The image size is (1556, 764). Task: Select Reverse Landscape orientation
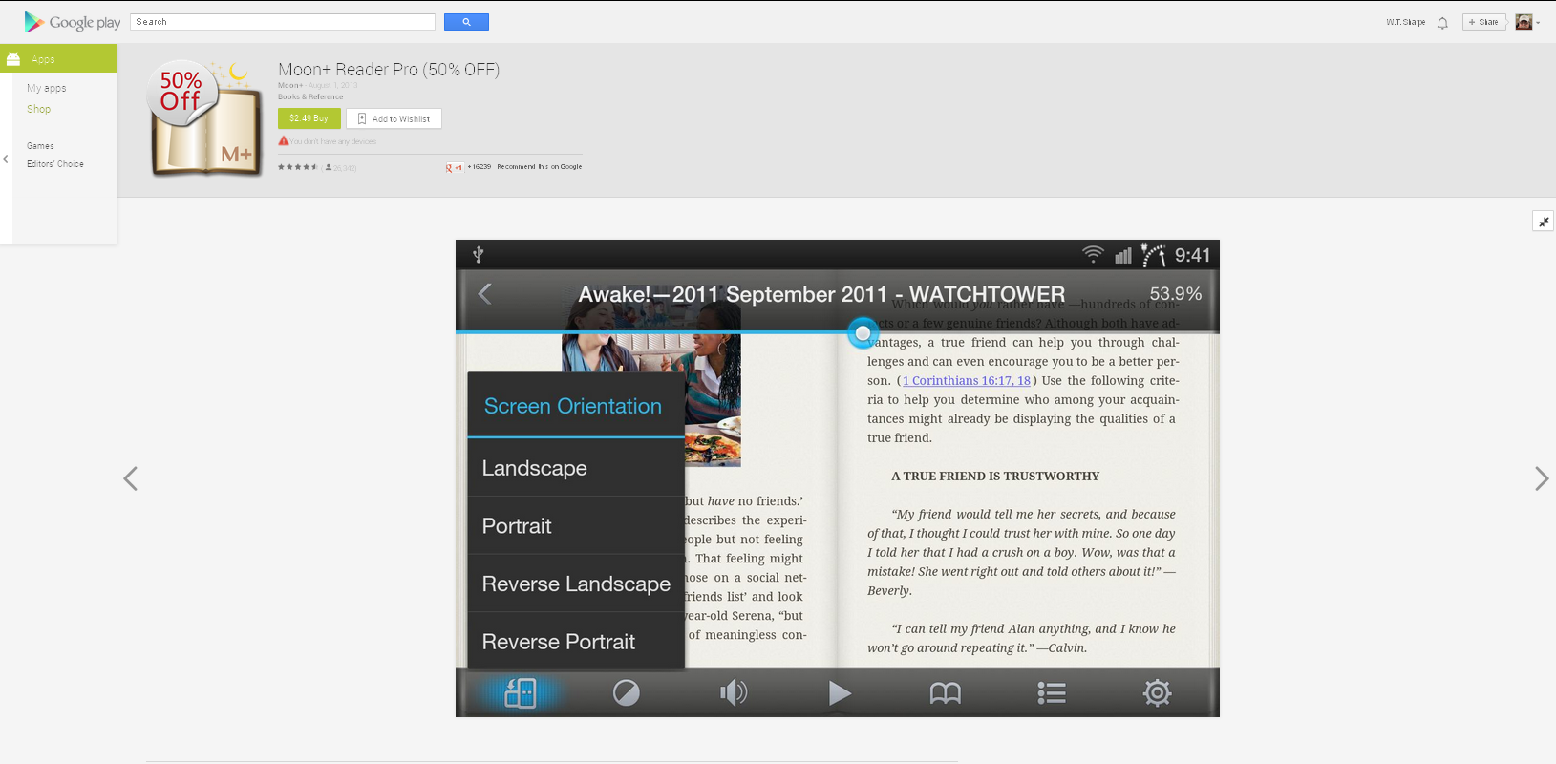point(576,584)
